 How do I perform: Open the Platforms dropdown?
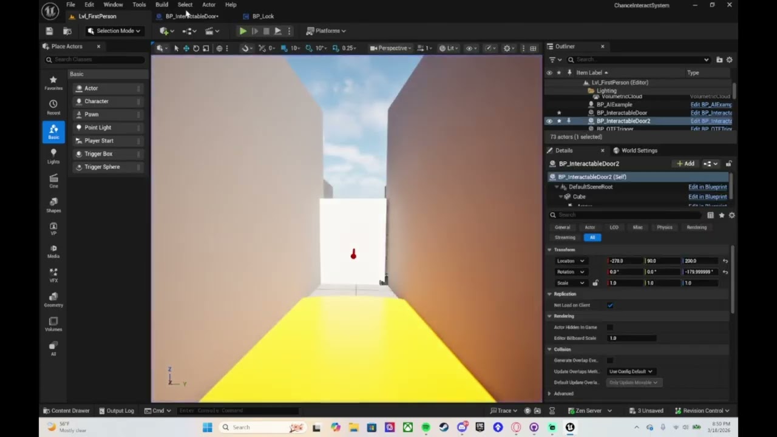(x=326, y=31)
